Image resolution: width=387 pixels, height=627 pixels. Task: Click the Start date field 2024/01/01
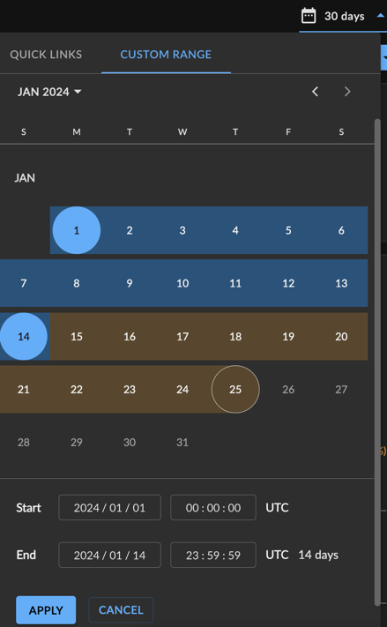coord(110,507)
